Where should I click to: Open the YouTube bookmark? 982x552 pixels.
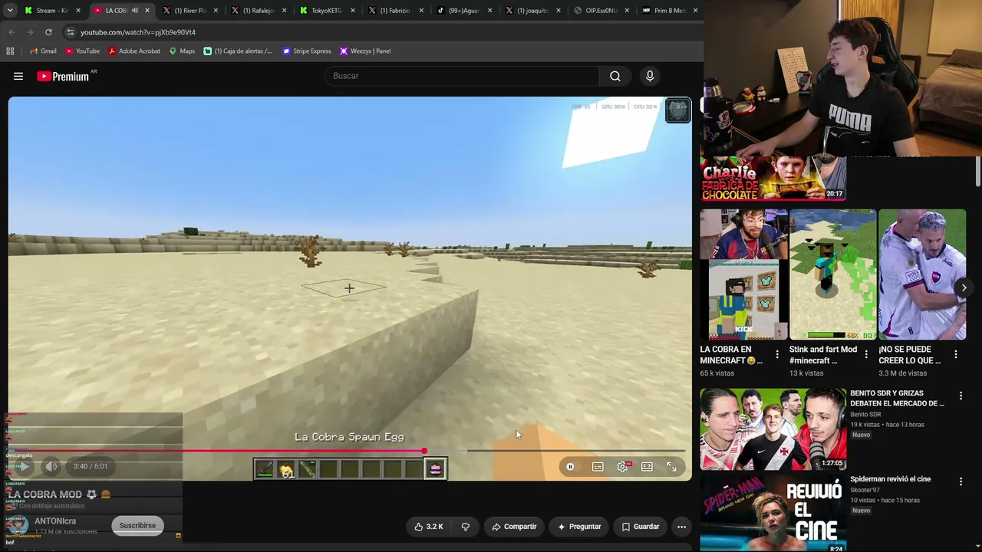click(82, 51)
